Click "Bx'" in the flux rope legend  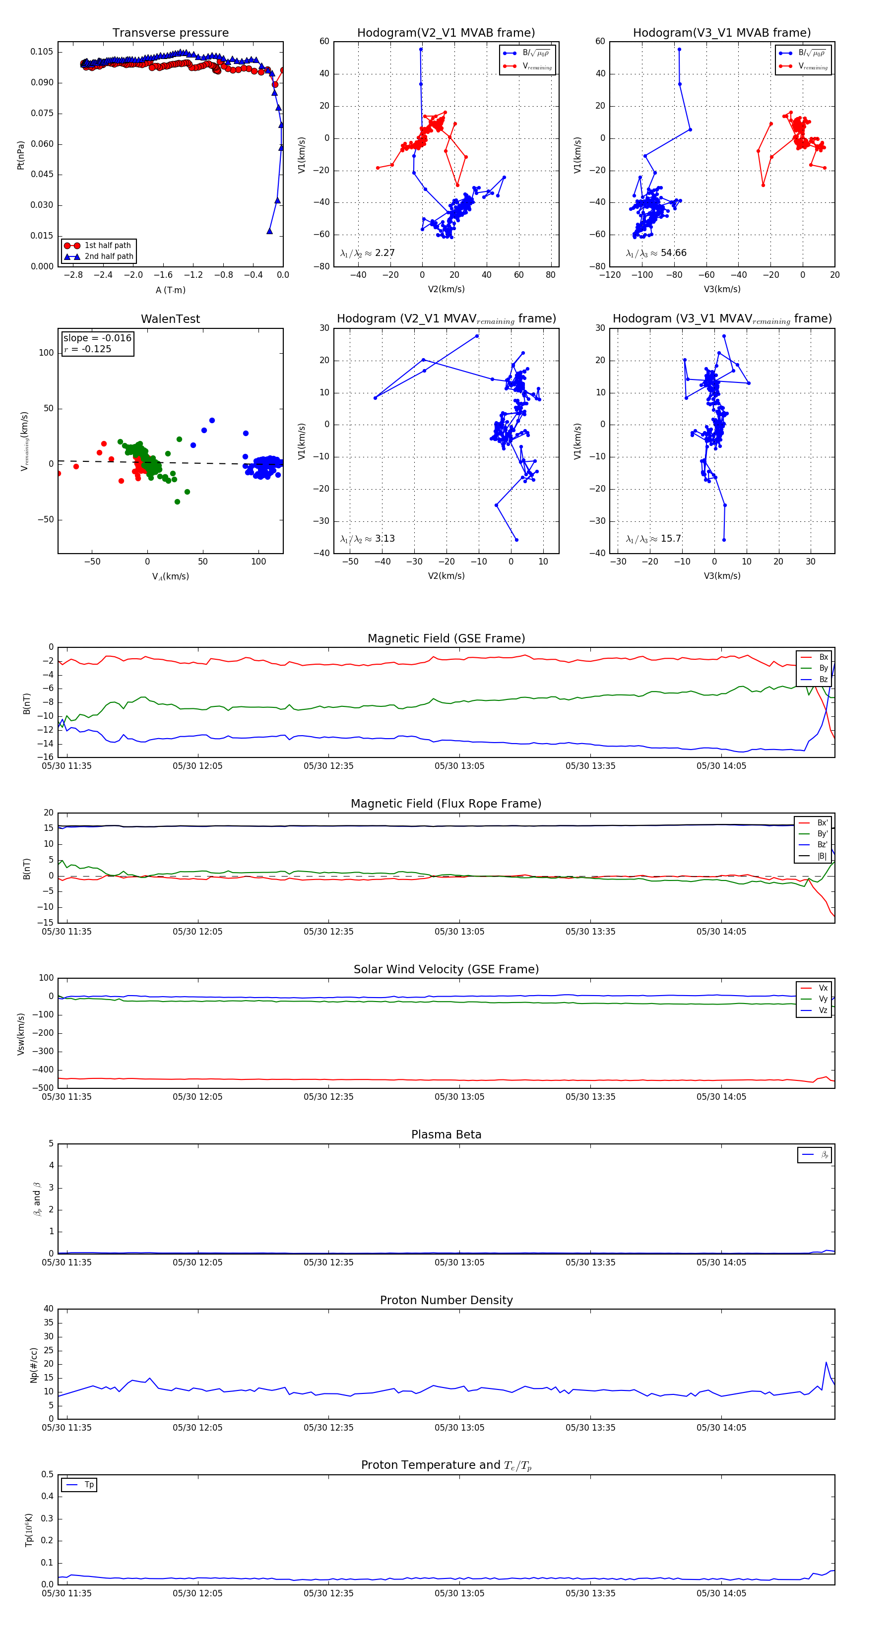[813, 822]
